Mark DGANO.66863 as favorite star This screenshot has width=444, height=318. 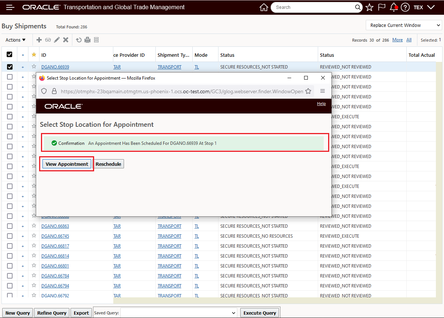pos(34,226)
